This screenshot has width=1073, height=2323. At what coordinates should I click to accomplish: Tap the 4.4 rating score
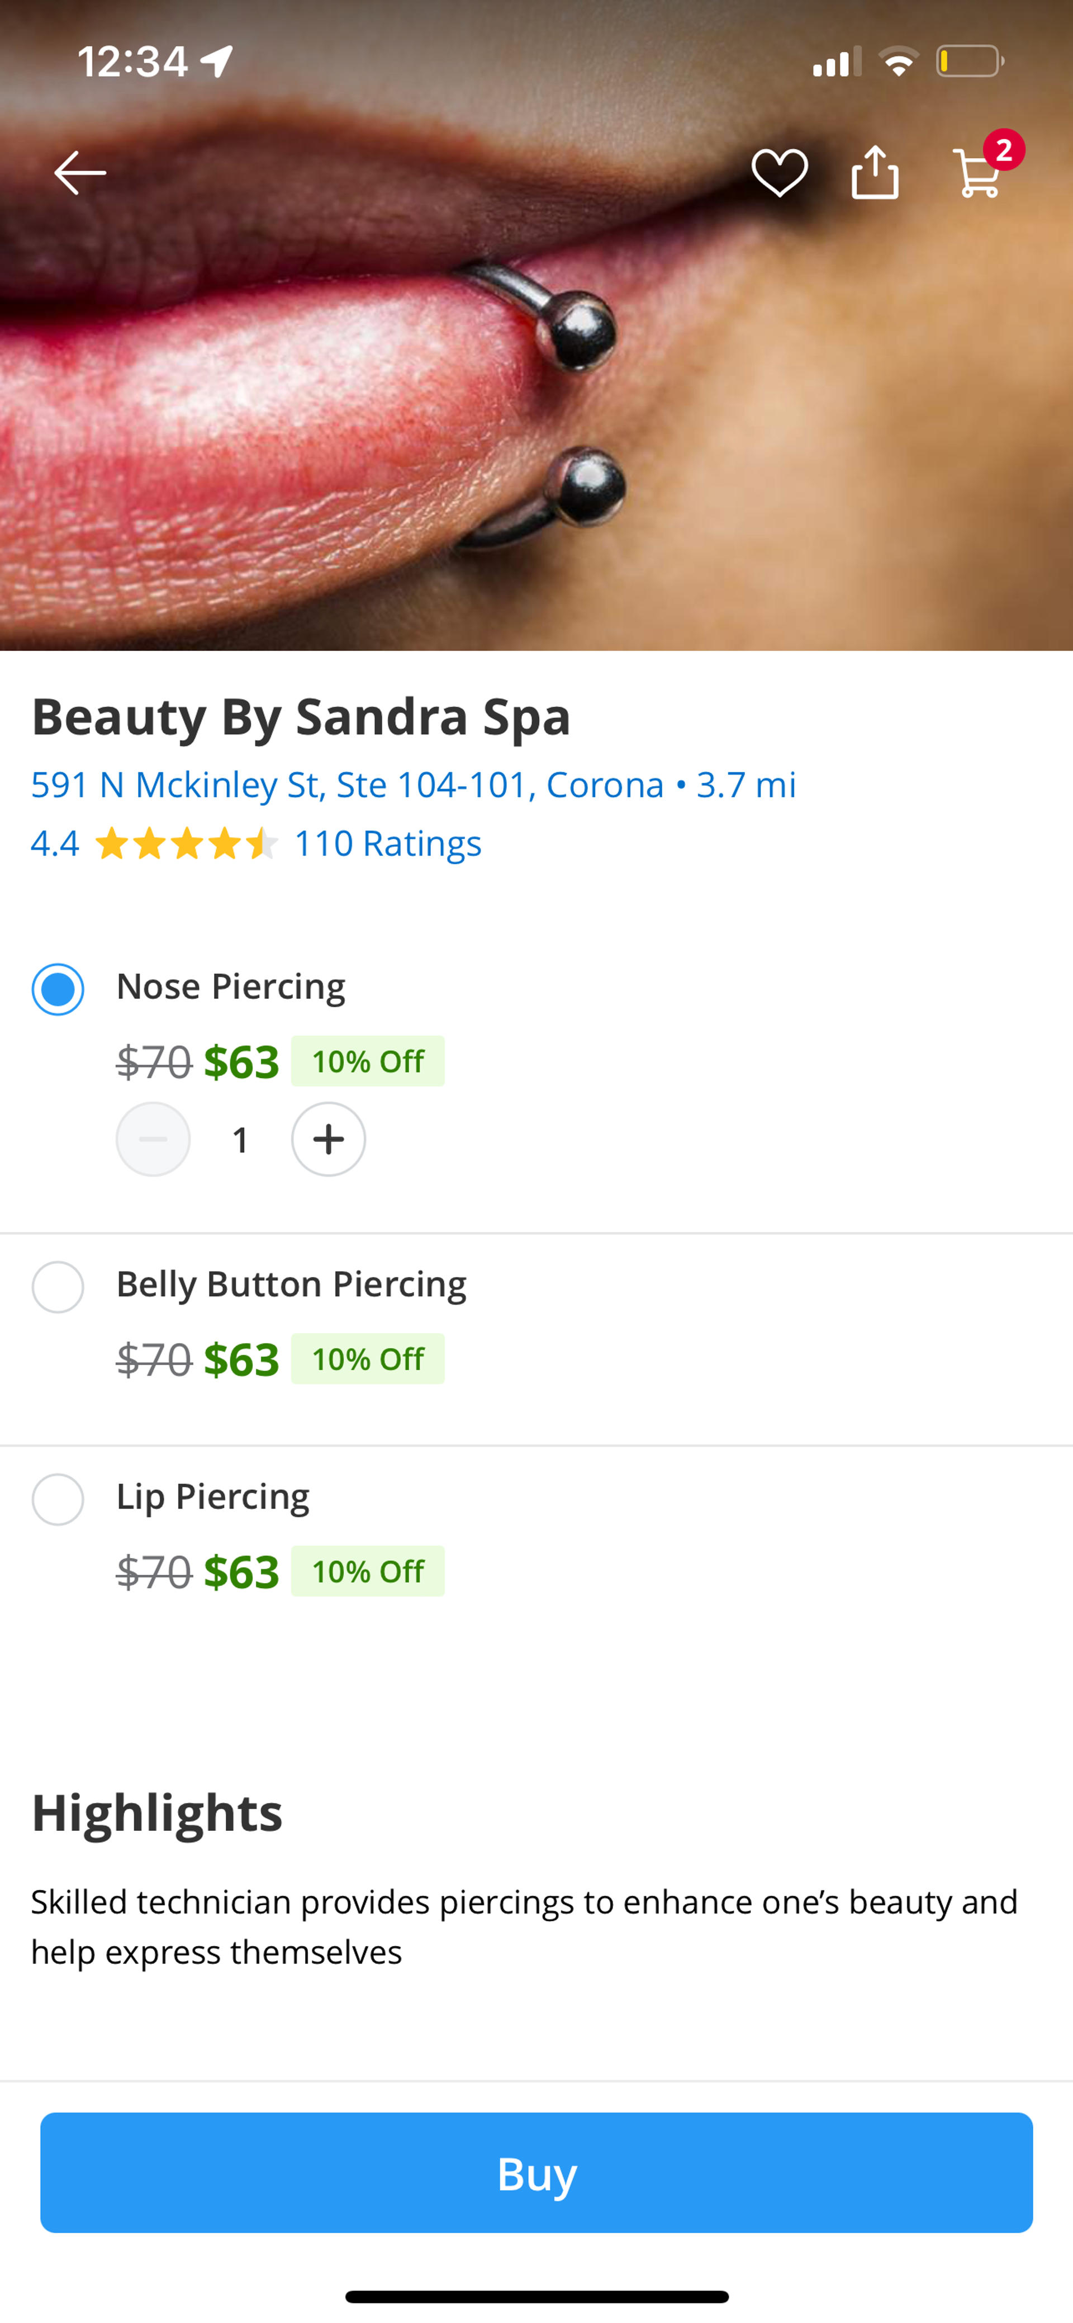pyautogui.click(x=54, y=844)
